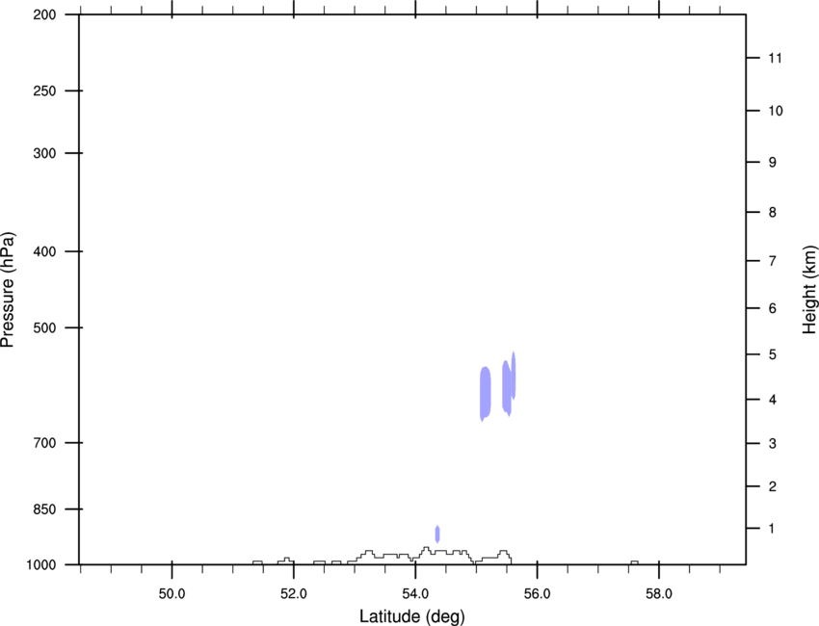Click the small blue blob near 850 hPa
Image resolution: width=819 pixels, height=626 pixels.
(437, 535)
